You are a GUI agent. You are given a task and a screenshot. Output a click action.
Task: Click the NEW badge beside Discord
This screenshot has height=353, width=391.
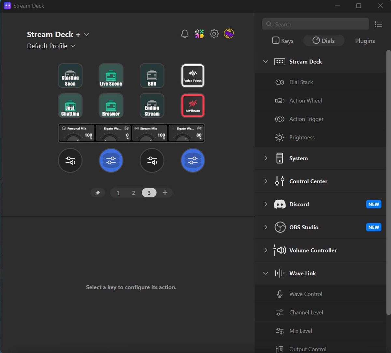pyautogui.click(x=374, y=204)
